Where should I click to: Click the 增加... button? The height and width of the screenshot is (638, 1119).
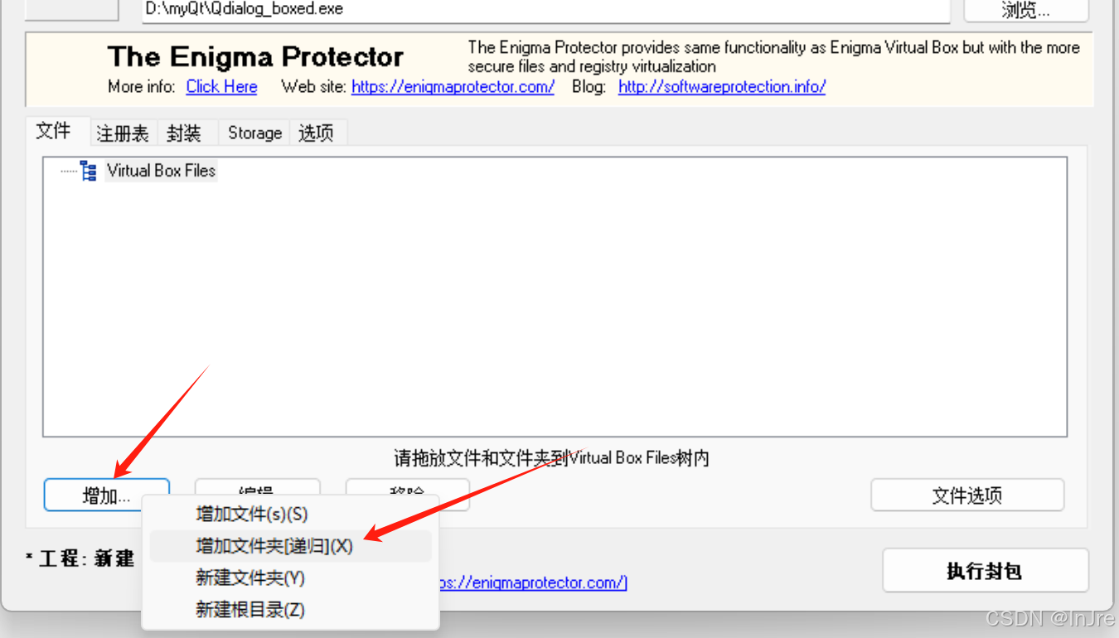(x=107, y=495)
